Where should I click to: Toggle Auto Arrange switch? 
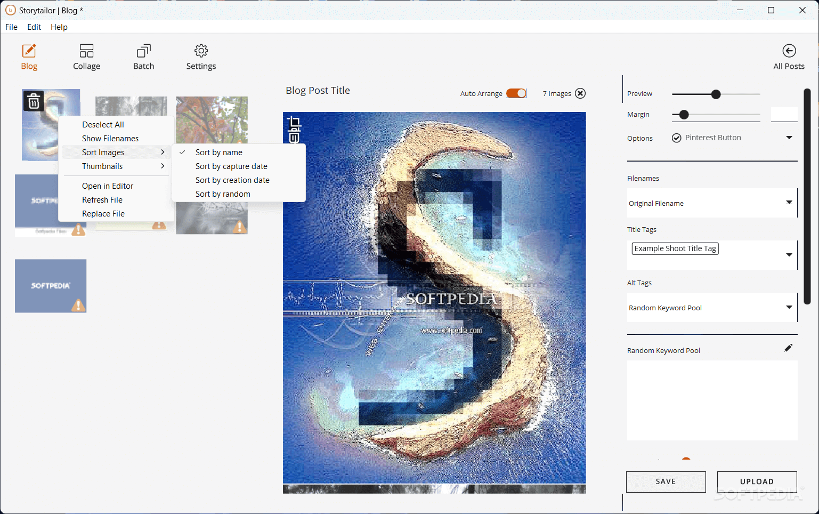[516, 93]
